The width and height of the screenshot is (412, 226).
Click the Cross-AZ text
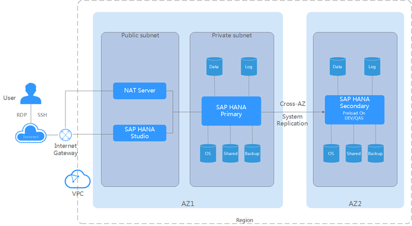pos(292,104)
